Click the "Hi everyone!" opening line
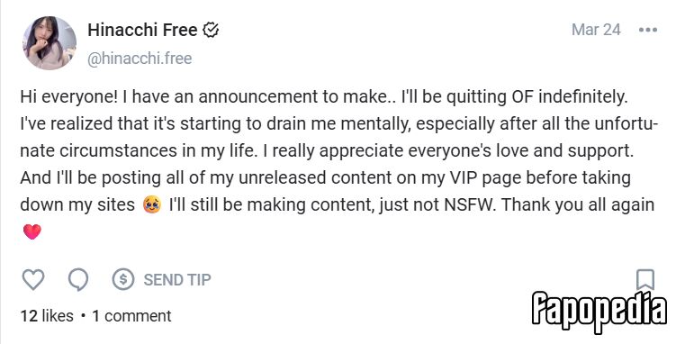Image resolution: width=676 pixels, height=344 pixels. [69, 97]
